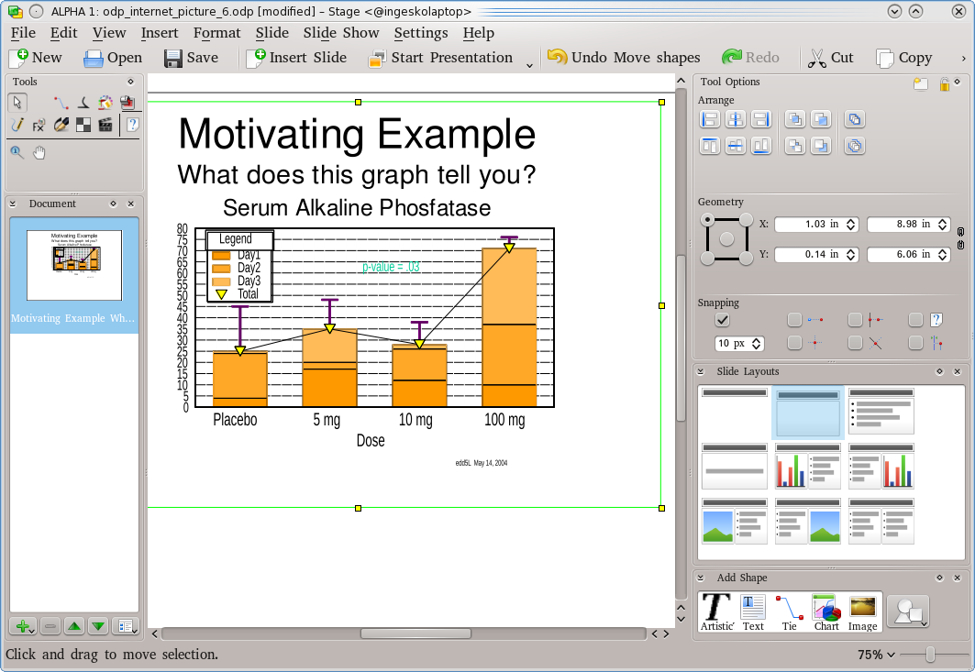The height and width of the screenshot is (672, 975).
Task: Click the zoom slider handle
Action: click(930, 655)
